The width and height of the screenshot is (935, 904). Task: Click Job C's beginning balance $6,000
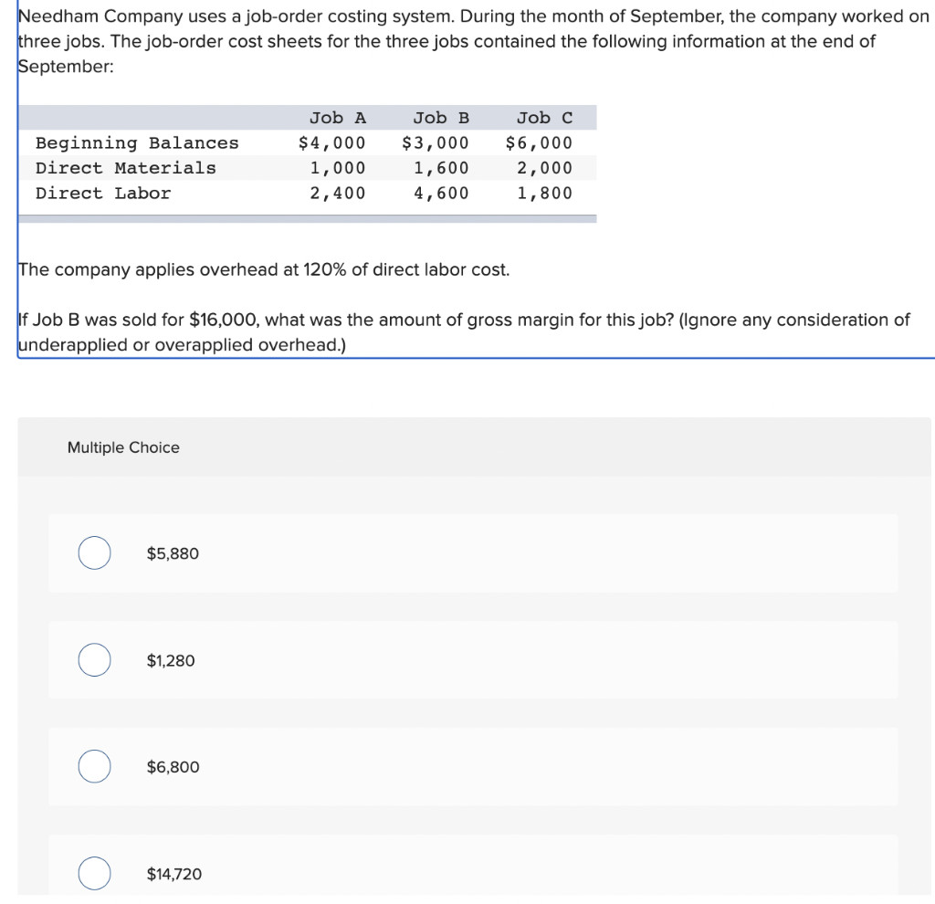[x=539, y=143]
